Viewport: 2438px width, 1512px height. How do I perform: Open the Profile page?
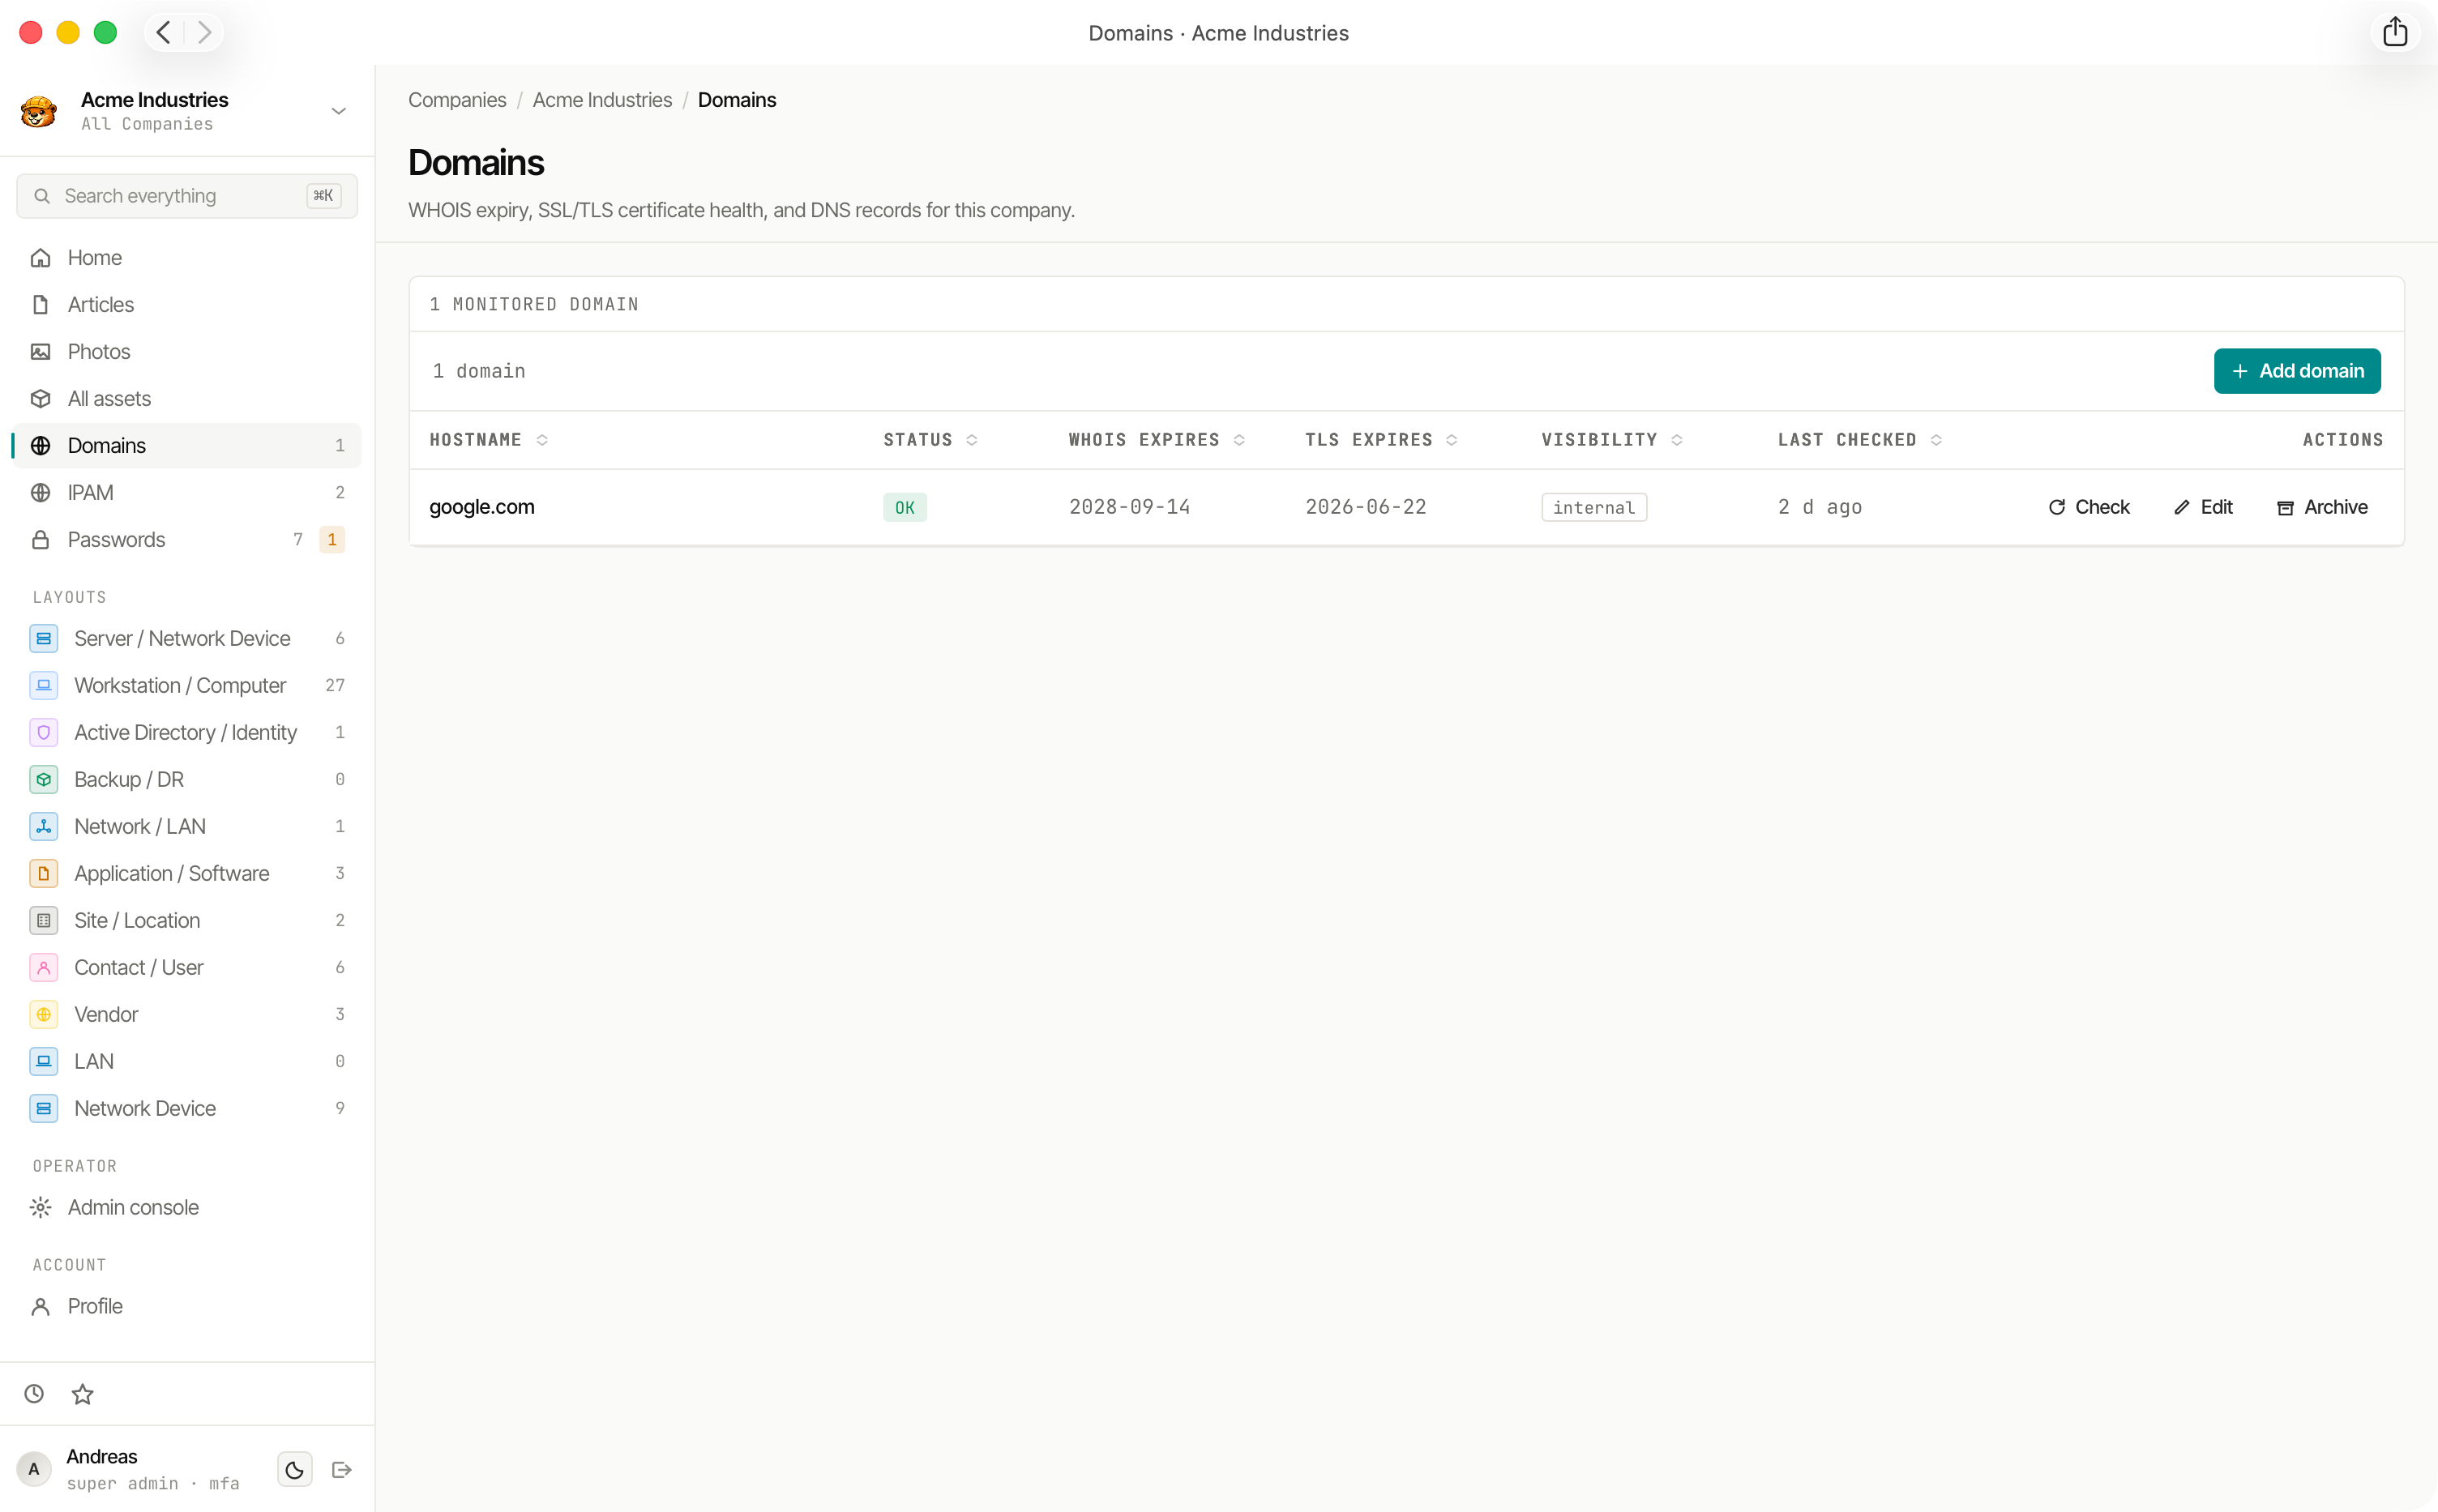[187, 1307]
